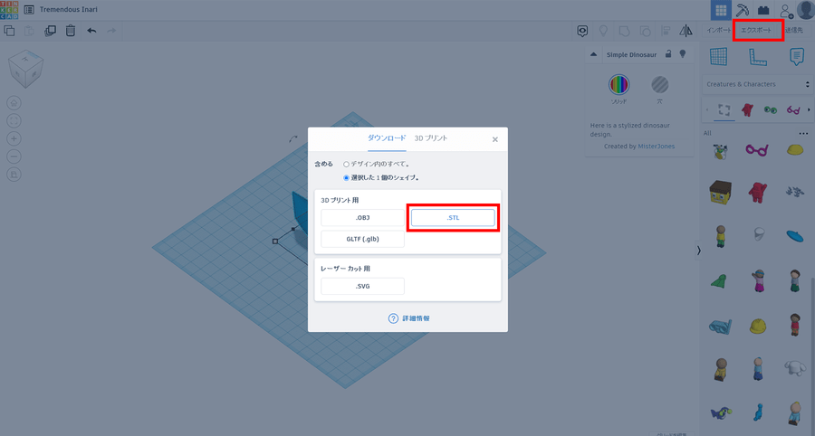This screenshot has height=436, width=815.
Task: Pick the yellow blocky head shape
Action: coord(721,193)
